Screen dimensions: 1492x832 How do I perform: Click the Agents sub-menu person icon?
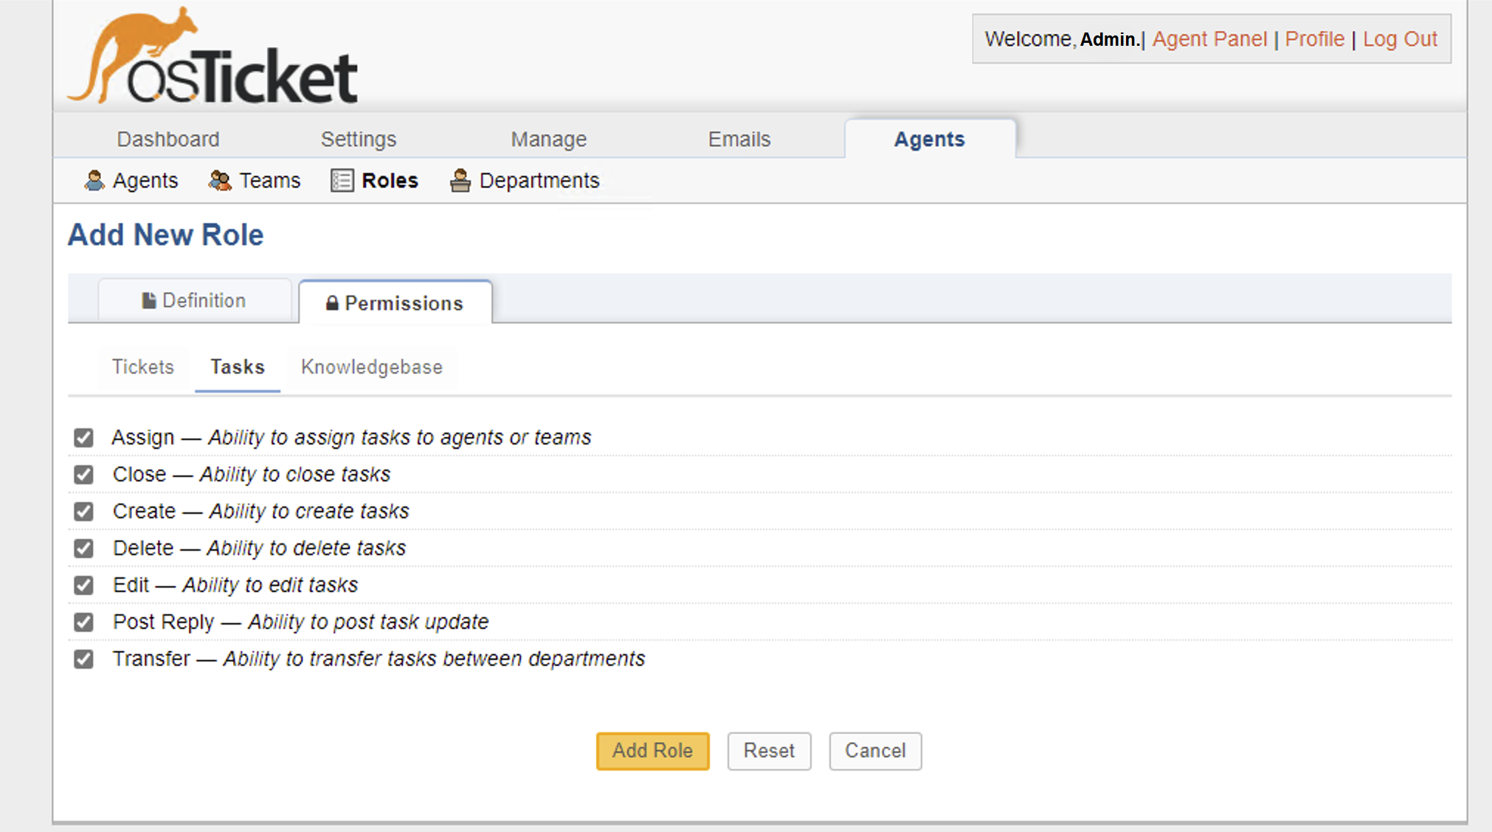(x=94, y=181)
